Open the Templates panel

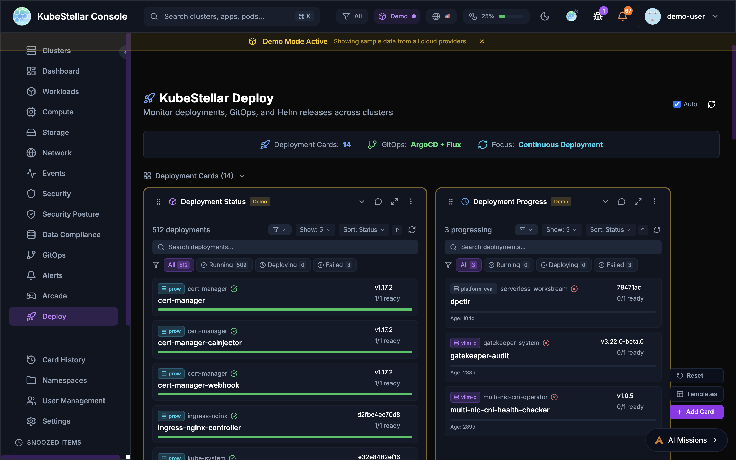point(696,394)
